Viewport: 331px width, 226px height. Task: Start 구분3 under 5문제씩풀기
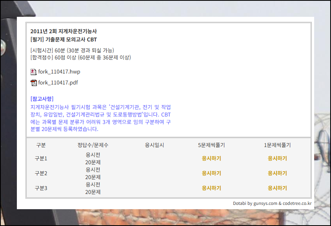pyautogui.click(x=211, y=188)
